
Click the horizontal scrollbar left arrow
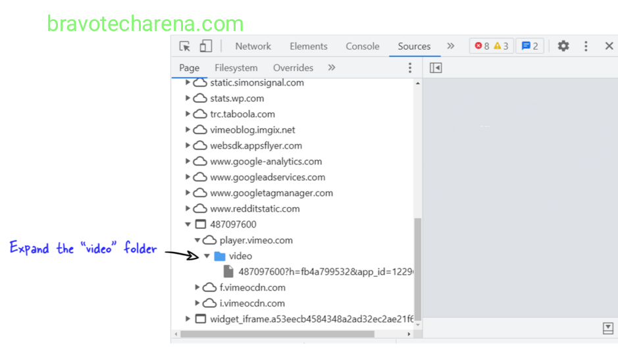point(176,334)
